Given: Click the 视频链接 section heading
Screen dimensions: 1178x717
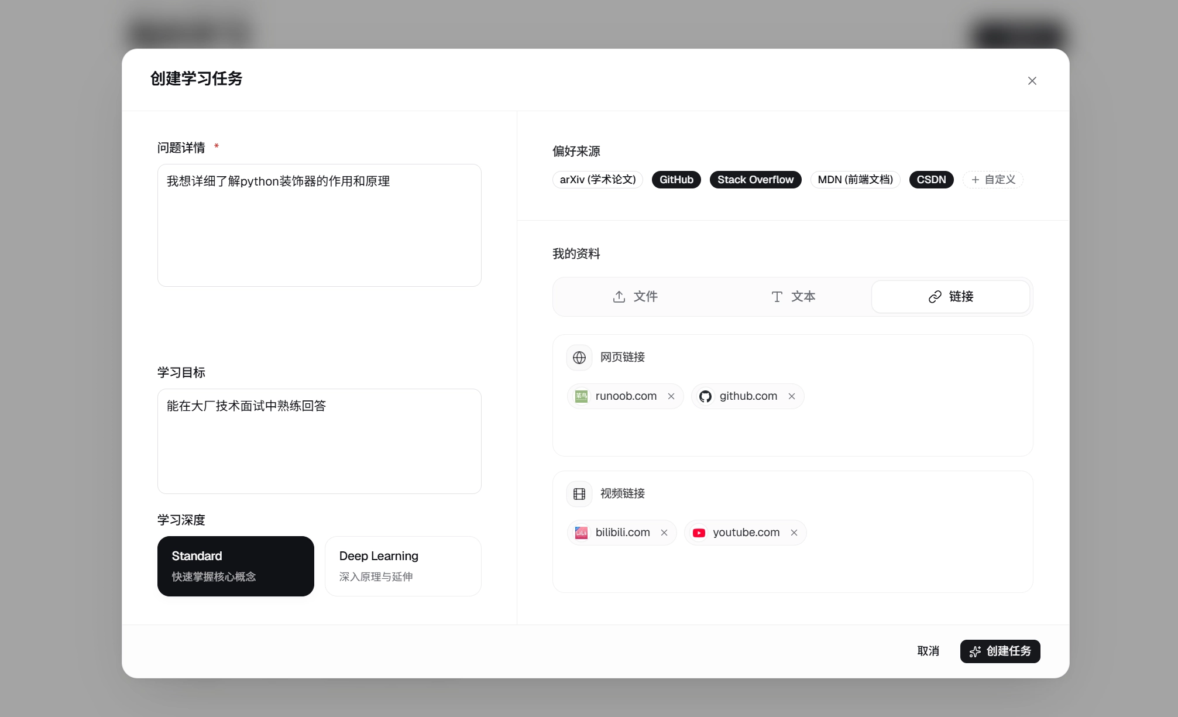Looking at the screenshot, I should pos(623,493).
